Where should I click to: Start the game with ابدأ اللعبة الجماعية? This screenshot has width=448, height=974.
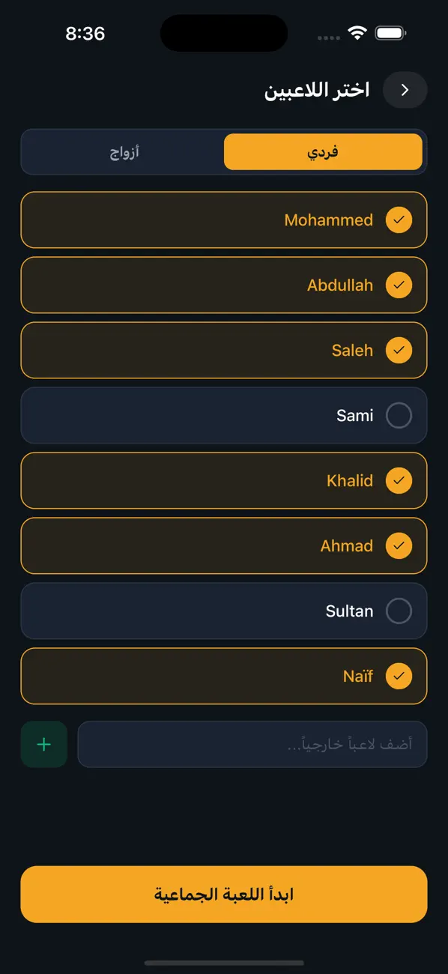point(224,895)
